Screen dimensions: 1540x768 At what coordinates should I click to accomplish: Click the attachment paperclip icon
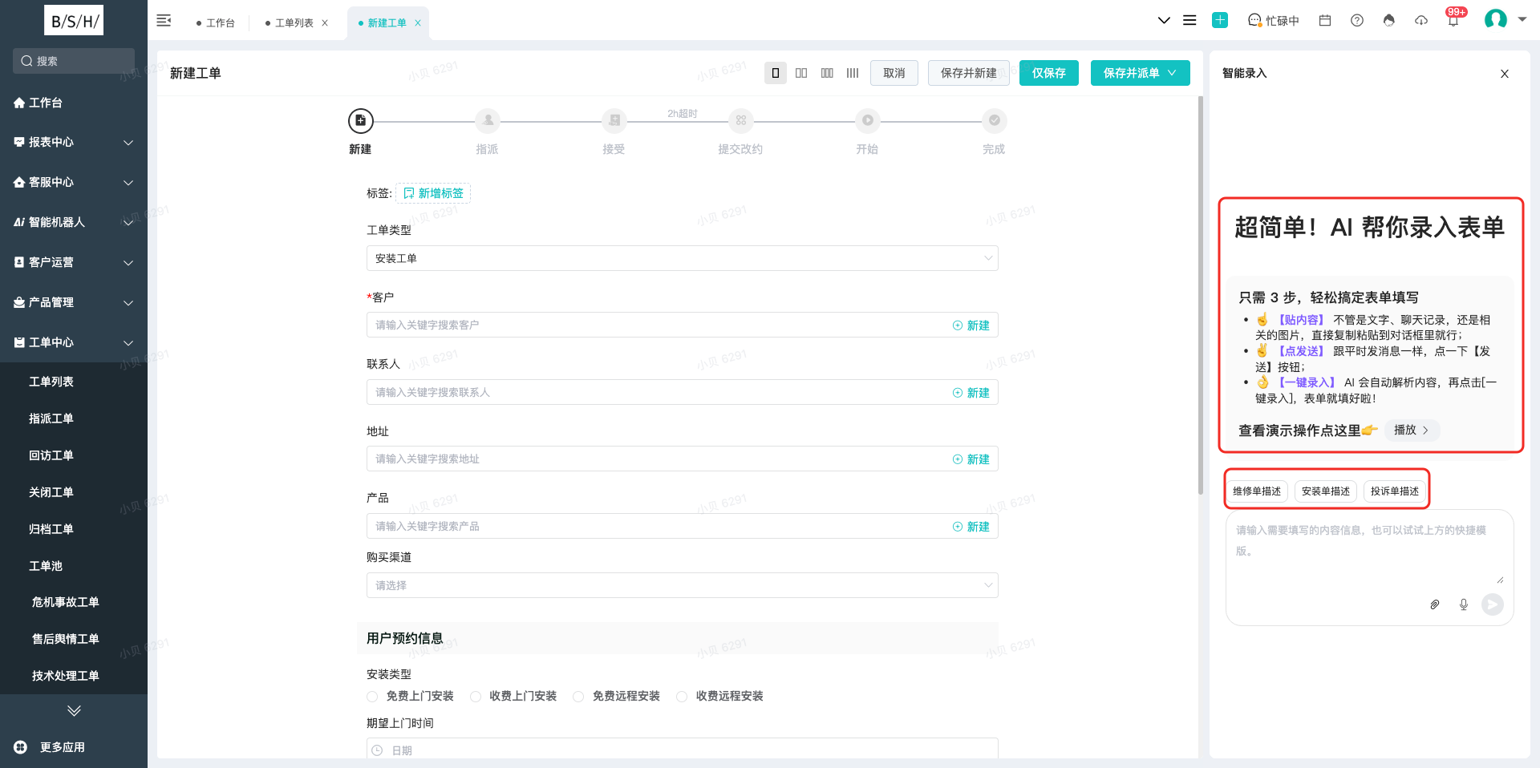pos(1435,604)
